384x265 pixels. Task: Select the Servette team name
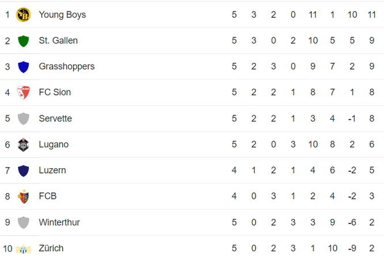pos(55,119)
